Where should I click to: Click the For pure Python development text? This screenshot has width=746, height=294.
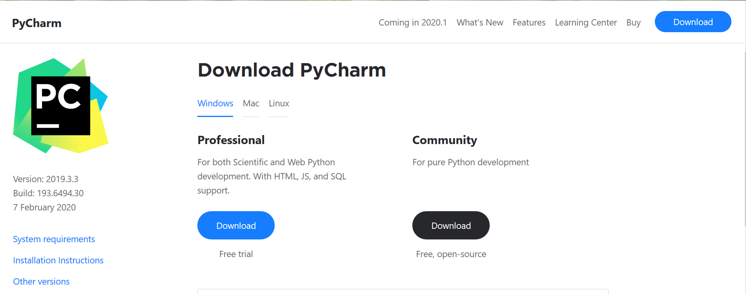coord(470,162)
